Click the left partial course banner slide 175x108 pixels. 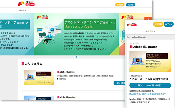(17, 34)
